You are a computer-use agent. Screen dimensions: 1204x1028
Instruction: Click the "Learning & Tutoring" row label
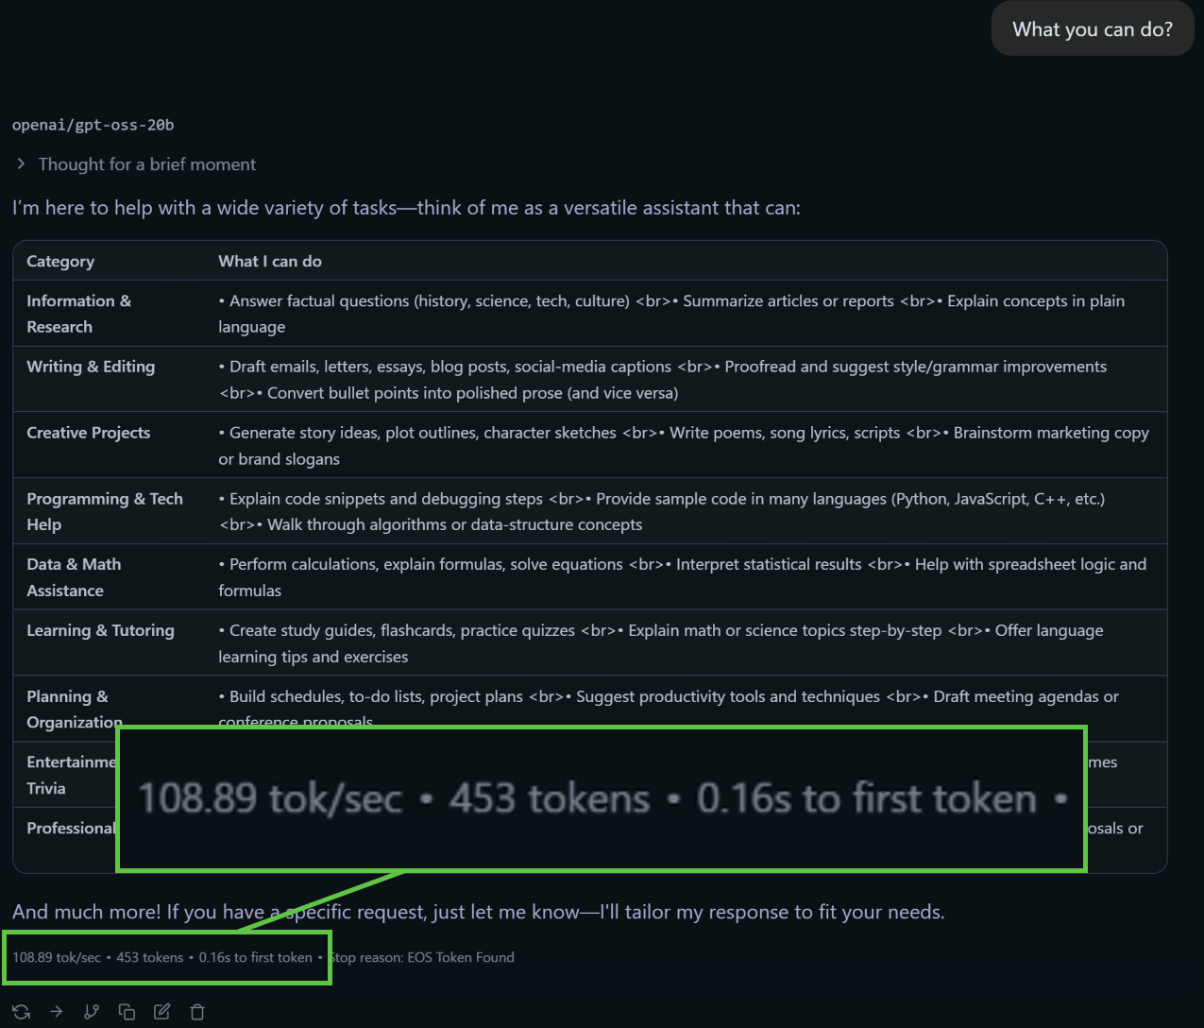point(100,630)
